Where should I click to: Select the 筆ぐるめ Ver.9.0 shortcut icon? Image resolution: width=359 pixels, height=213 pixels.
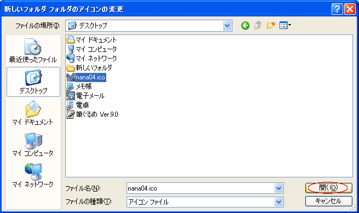pos(71,114)
